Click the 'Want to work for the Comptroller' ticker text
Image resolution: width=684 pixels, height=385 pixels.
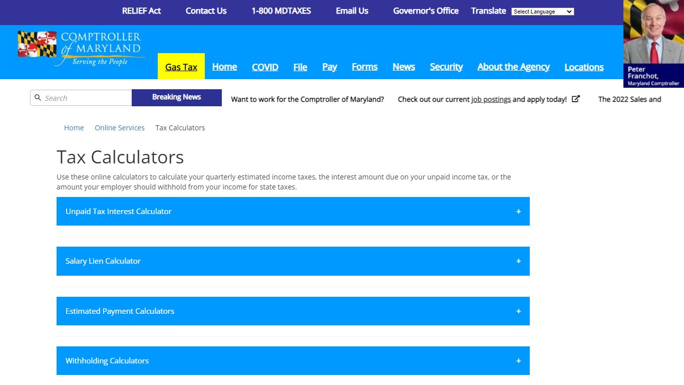click(x=307, y=99)
